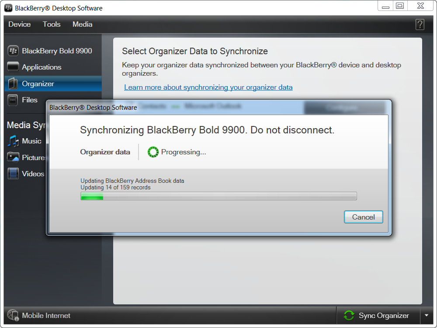Click the Organizer sidebar icon

[x=13, y=84]
